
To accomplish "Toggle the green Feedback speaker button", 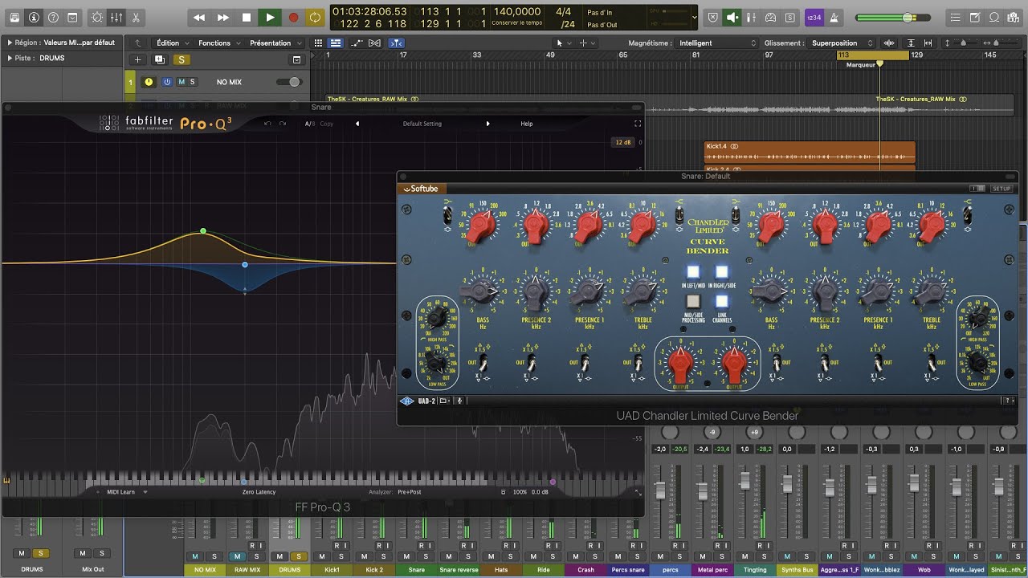I will click(x=732, y=17).
